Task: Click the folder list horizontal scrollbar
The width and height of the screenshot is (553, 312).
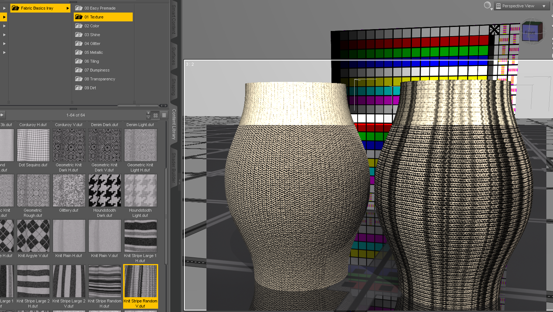Action: pyautogui.click(x=138, y=106)
